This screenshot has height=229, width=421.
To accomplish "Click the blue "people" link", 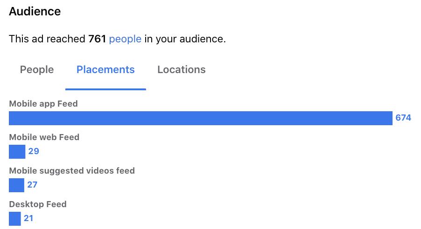I will pos(125,39).
